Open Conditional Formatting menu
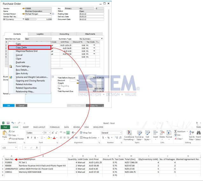The width and height of the screenshot is (203, 181). [x=129, y=136]
